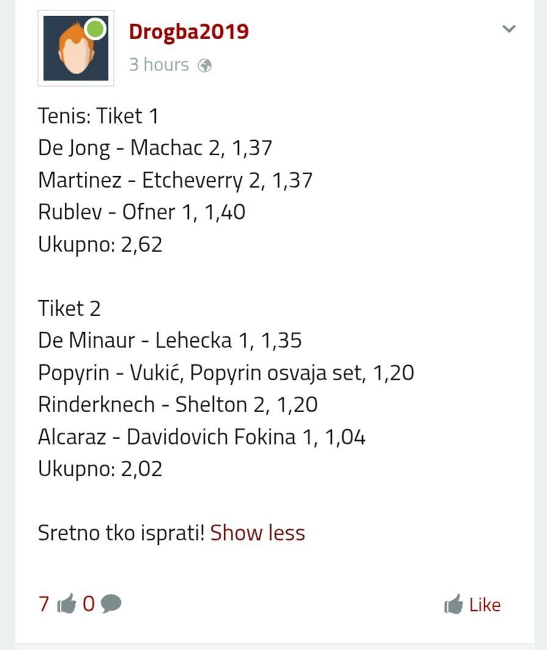
Task: Open Drogba2019's profile avatar picture
Action: (x=76, y=48)
